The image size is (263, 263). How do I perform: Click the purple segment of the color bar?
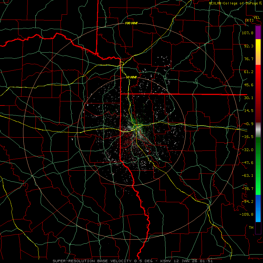pyautogui.click(x=258, y=33)
